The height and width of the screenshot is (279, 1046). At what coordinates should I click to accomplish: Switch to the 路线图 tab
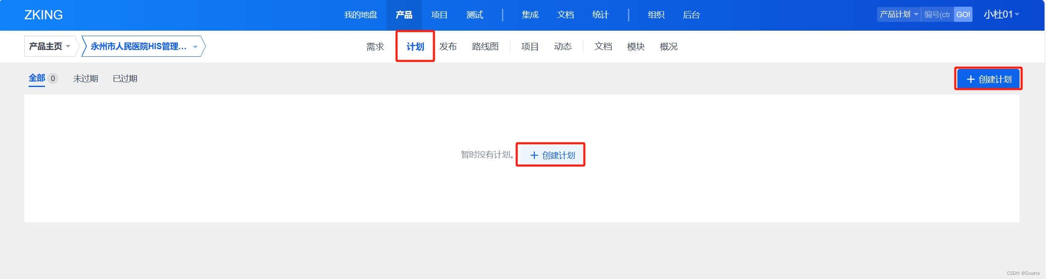coord(485,47)
